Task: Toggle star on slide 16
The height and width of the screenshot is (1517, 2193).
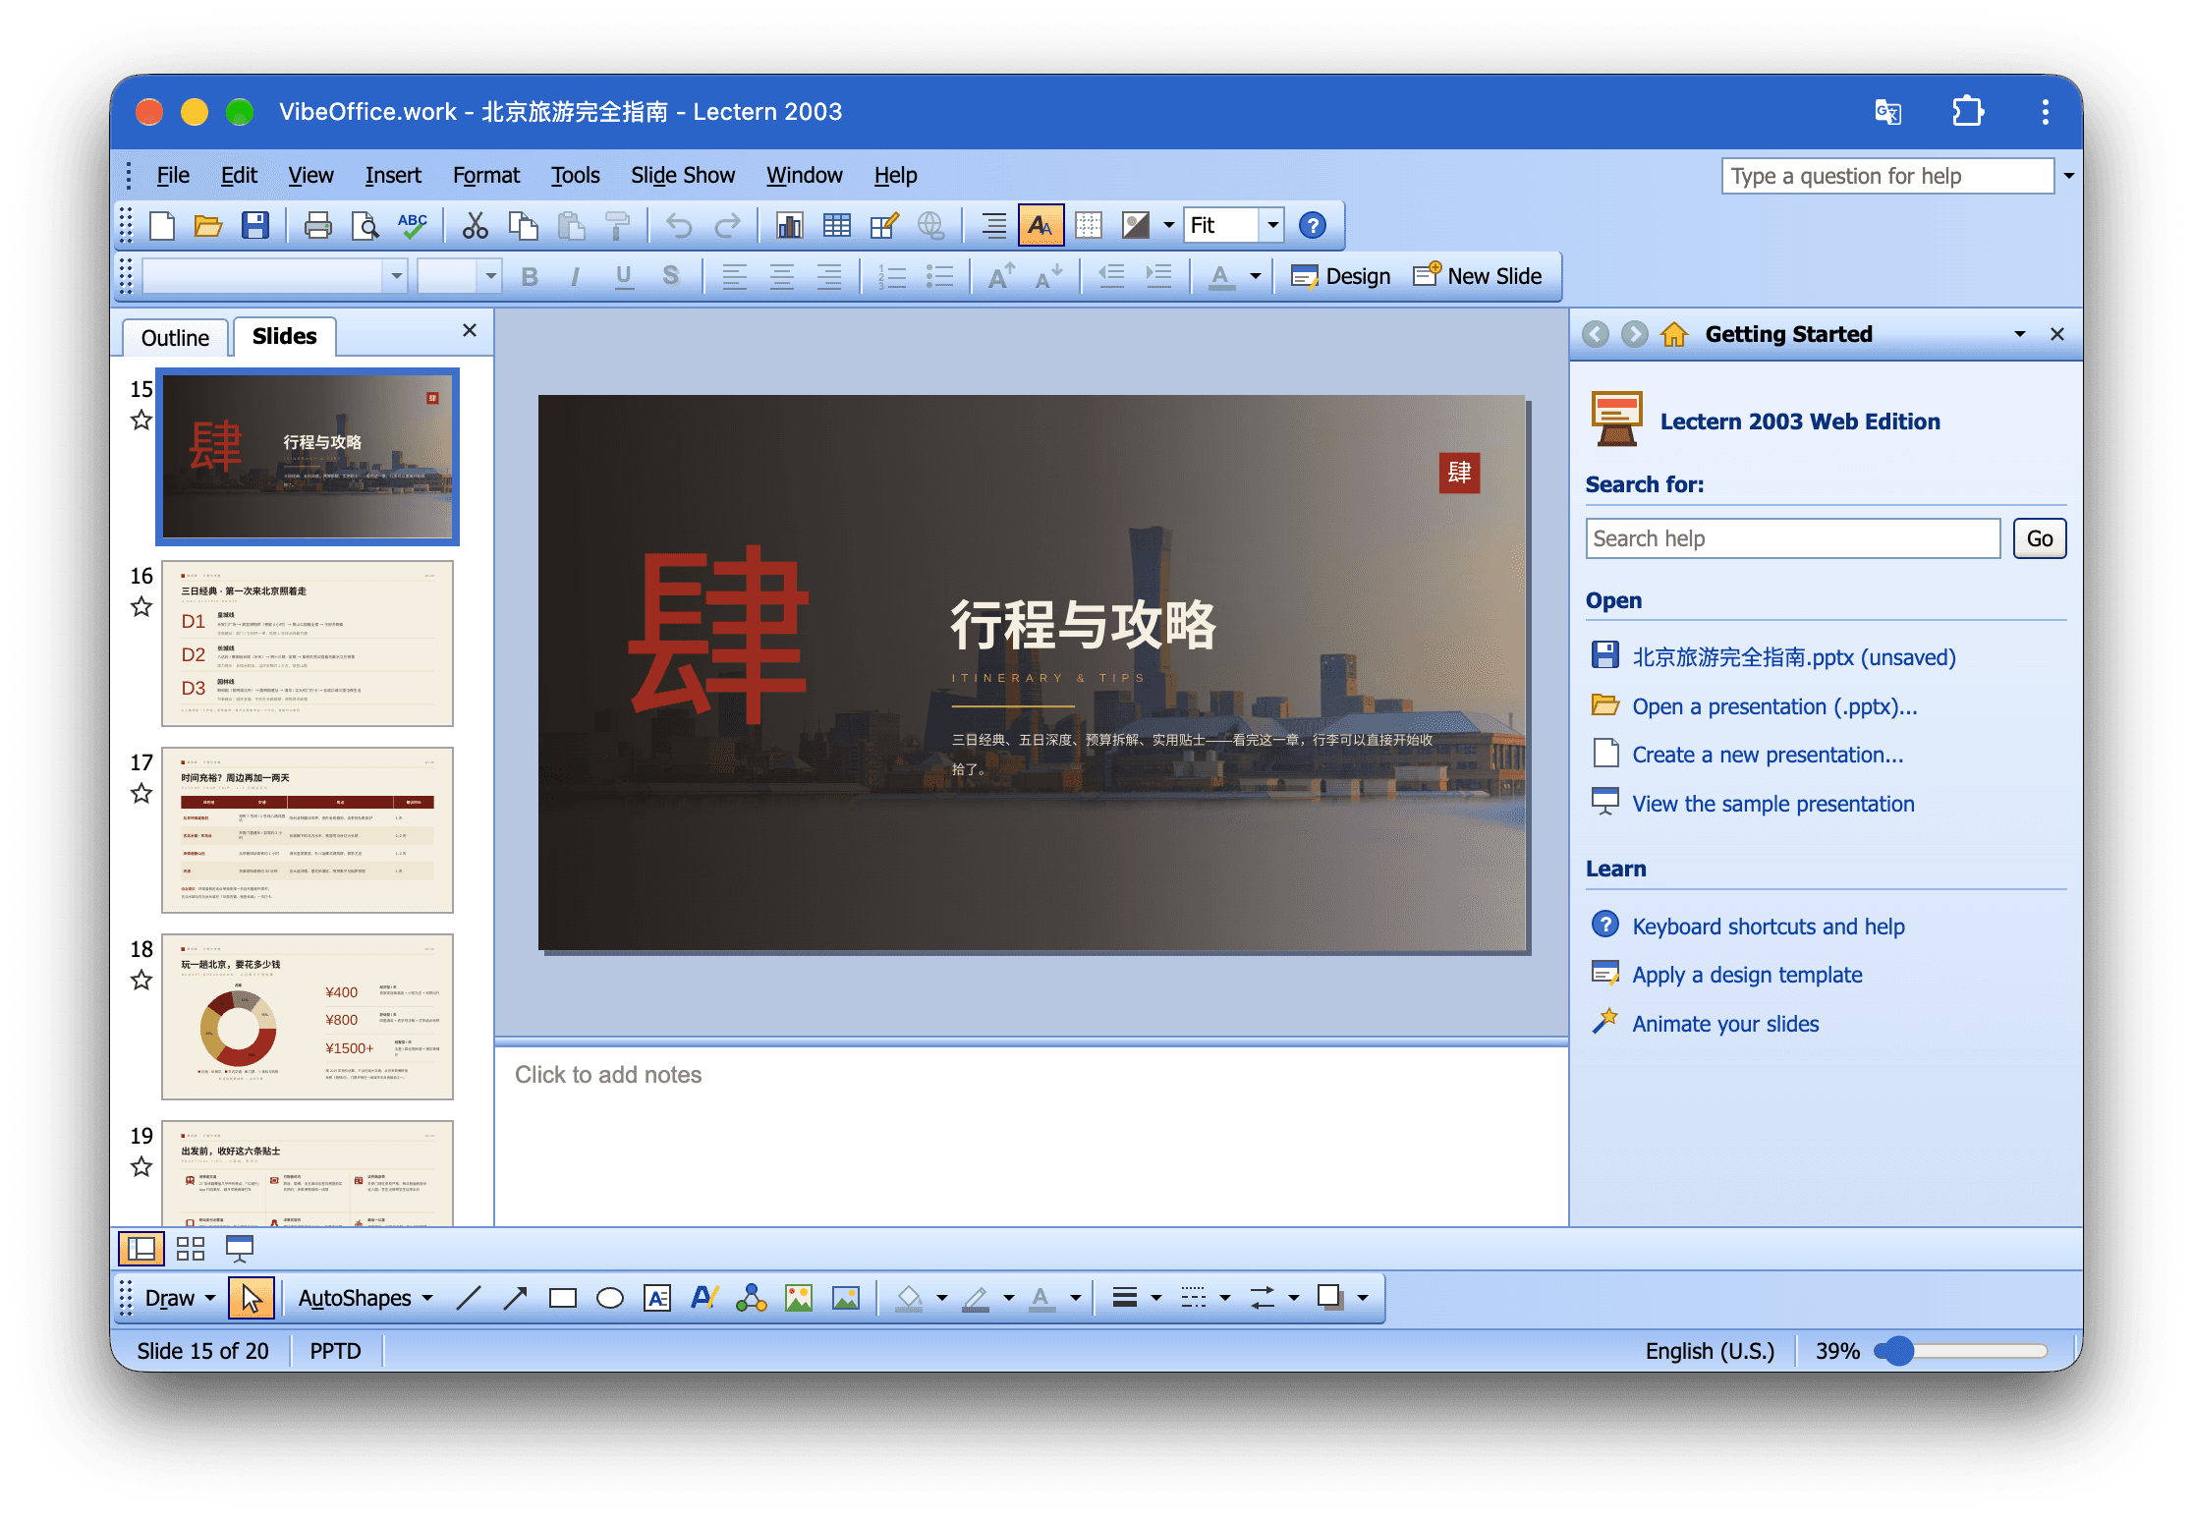Action: point(141,606)
